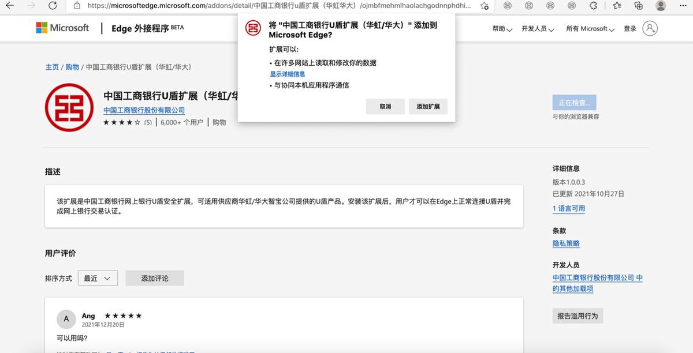Open the 隐私策略 link
Screen dimensions: 693x353
tap(566, 243)
